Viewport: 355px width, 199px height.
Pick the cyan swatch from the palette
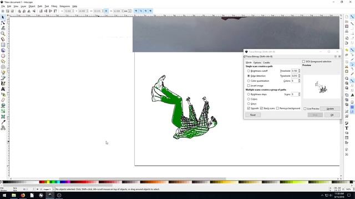[x=58, y=182]
